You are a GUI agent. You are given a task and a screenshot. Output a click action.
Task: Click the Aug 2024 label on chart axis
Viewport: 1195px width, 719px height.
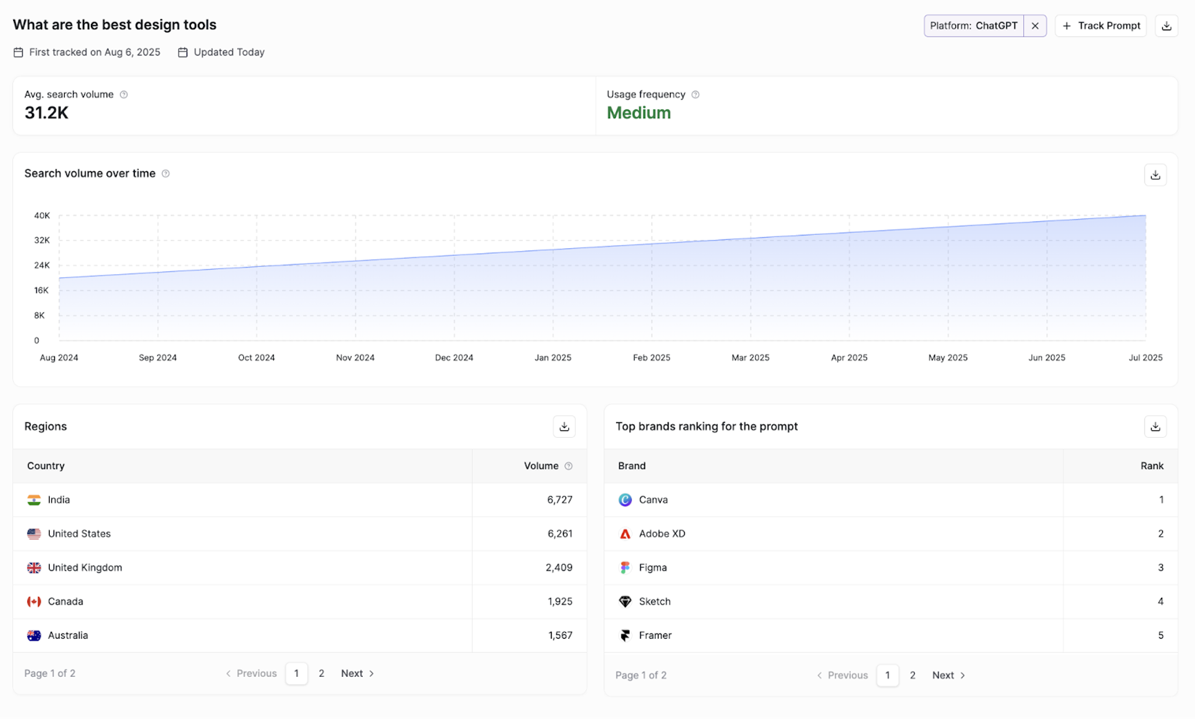click(x=59, y=358)
